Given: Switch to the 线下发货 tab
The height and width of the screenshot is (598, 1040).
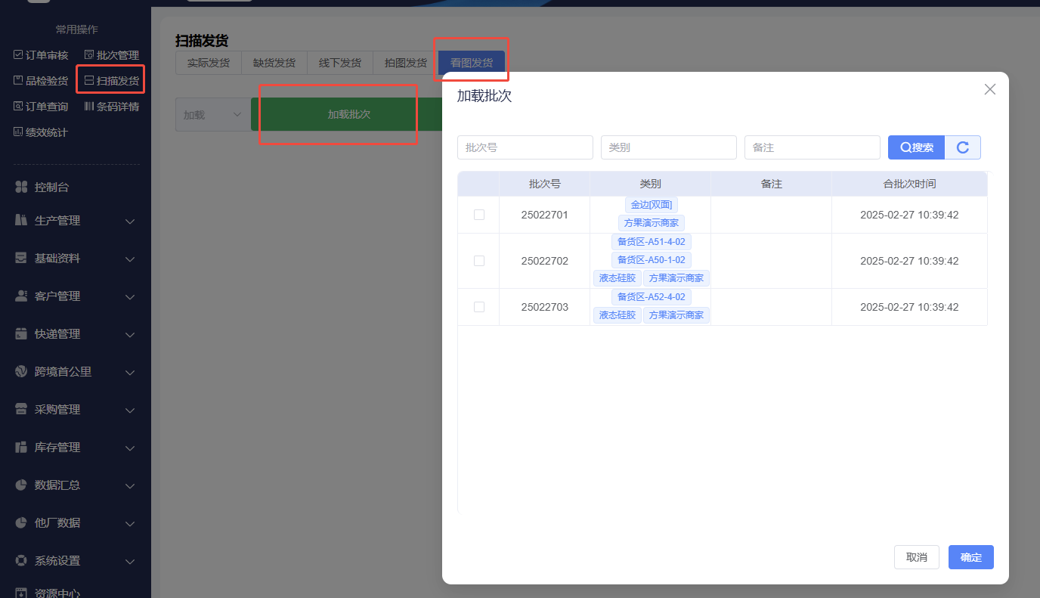Looking at the screenshot, I should pyautogui.click(x=340, y=63).
